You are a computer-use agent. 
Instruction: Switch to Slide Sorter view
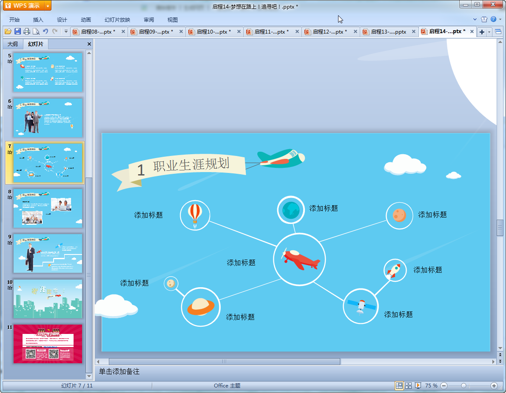(408, 385)
